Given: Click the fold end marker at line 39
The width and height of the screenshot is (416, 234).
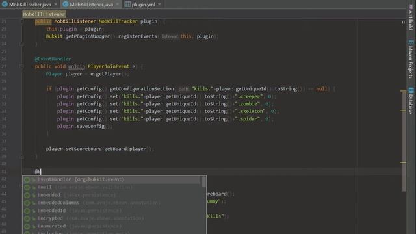Looking at the screenshot, I should click(x=21, y=157).
